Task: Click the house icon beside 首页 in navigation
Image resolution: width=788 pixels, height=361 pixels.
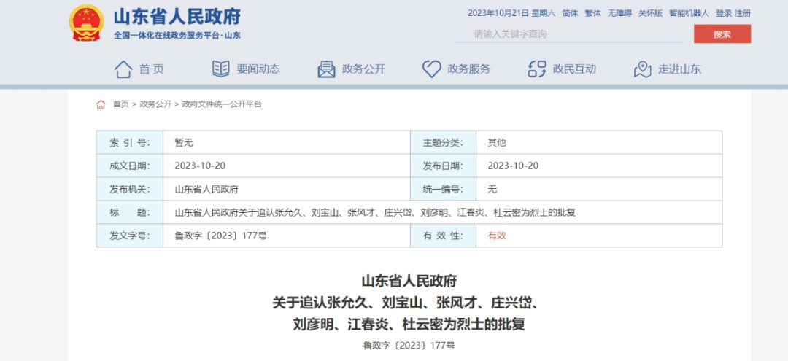Action: pyautogui.click(x=123, y=69)
